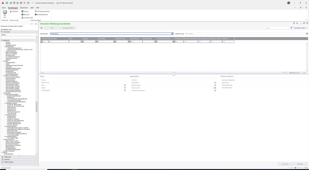Click the user avatar in the title bar

point(289,3)
